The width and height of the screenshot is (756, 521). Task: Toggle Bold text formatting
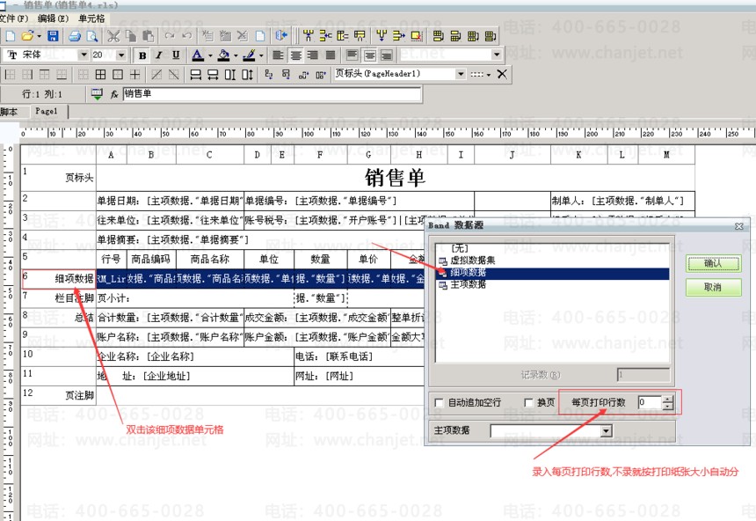[142, 55]
